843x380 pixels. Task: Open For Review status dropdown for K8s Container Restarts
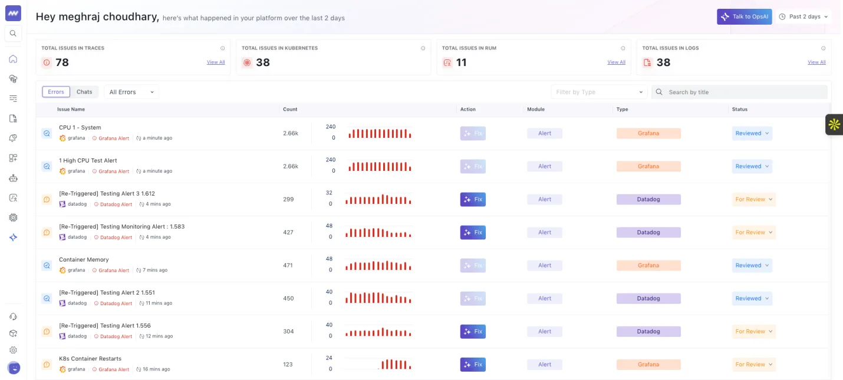click(x=754, y=365)
